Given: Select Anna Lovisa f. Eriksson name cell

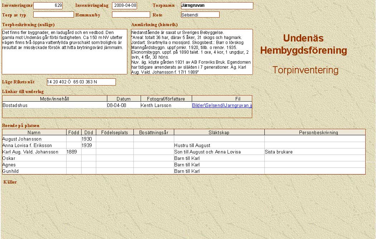Looking at the screenshot, I should click(27, 146).
